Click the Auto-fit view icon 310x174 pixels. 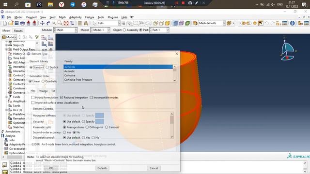point(66,23)
